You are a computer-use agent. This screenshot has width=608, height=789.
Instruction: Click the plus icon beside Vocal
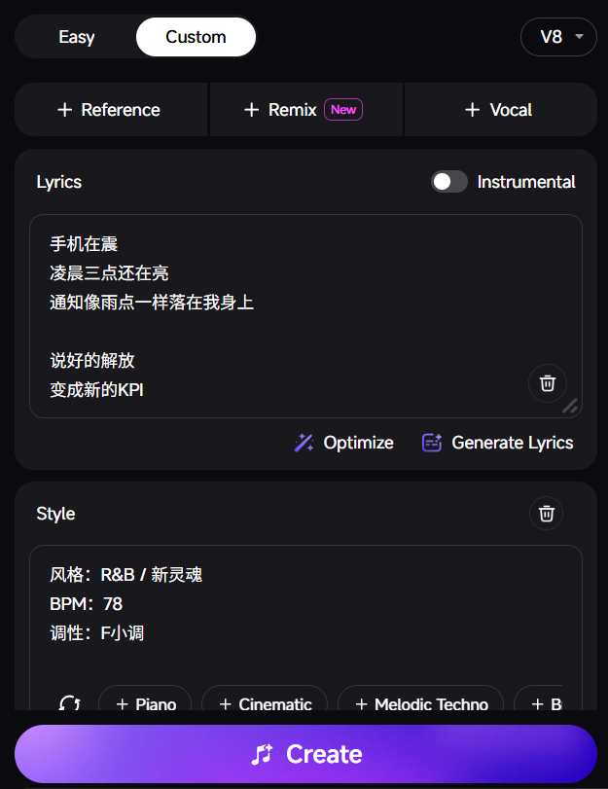click(x=473, y=110)
